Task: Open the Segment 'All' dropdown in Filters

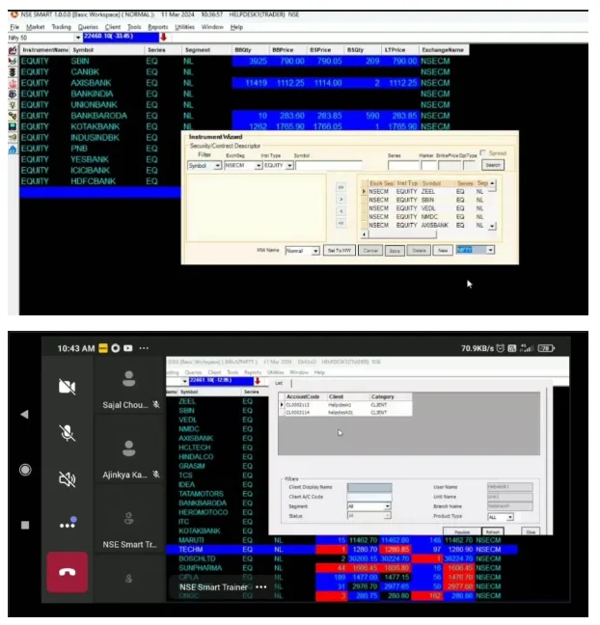Action: (387, 506)
